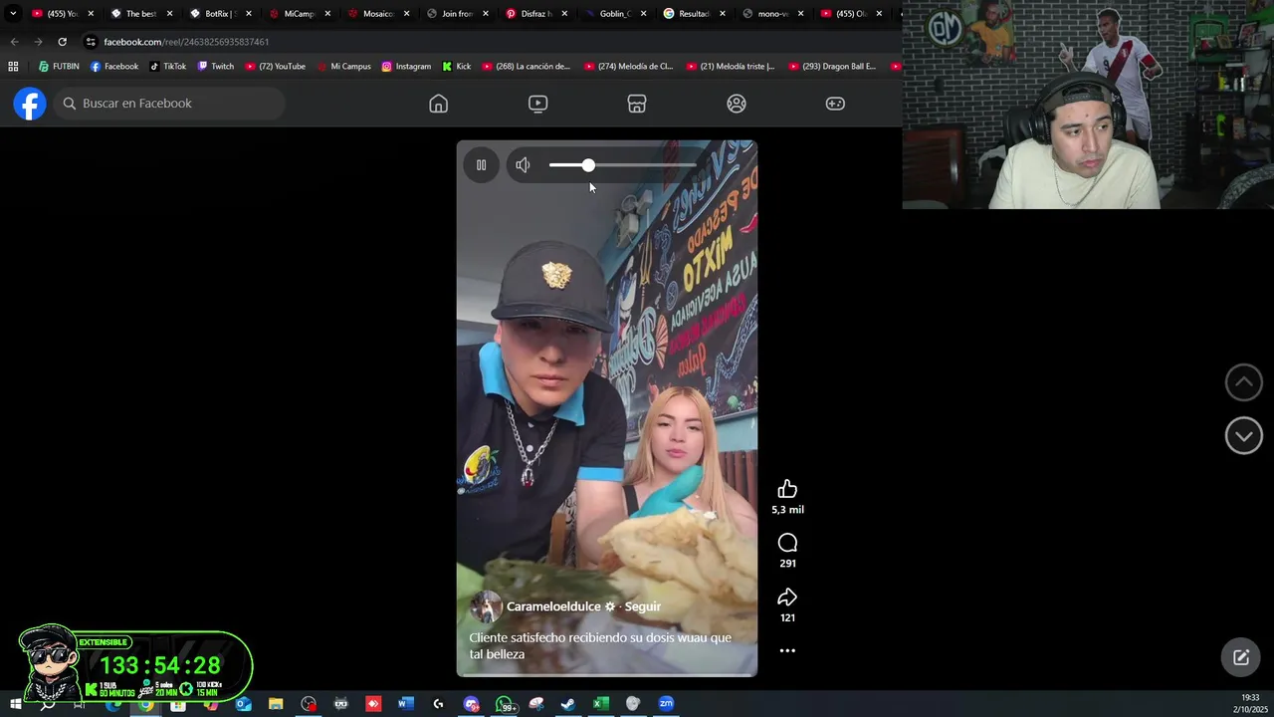Open WhatsApp from the taskbar

tap(504, 704)
